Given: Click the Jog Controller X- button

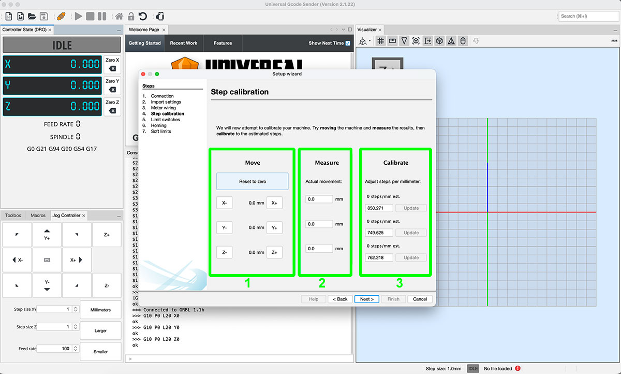Looking at the screenshot, I should 17,260.
